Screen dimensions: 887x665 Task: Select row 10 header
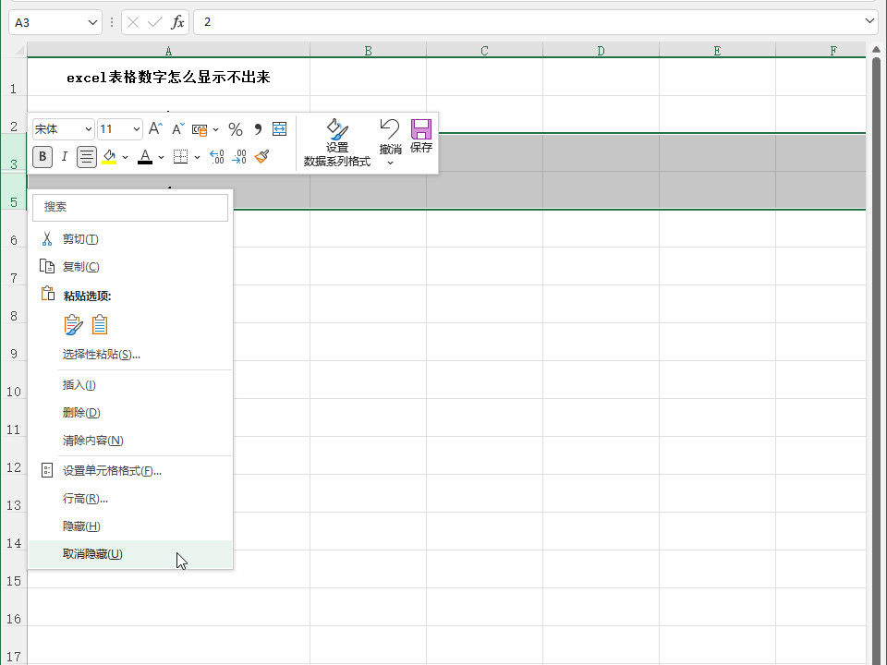(x=14, y=380)
